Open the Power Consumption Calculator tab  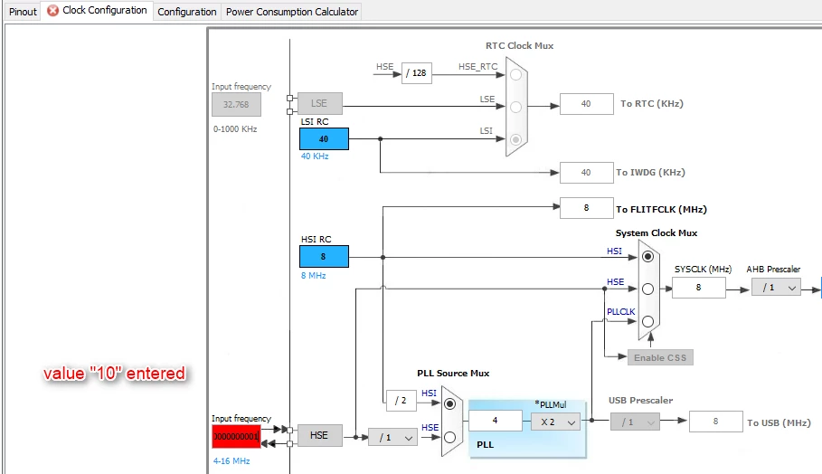pos(292,12)
